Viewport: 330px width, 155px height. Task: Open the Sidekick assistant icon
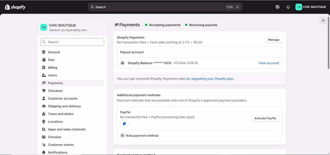tap(277, 7)
